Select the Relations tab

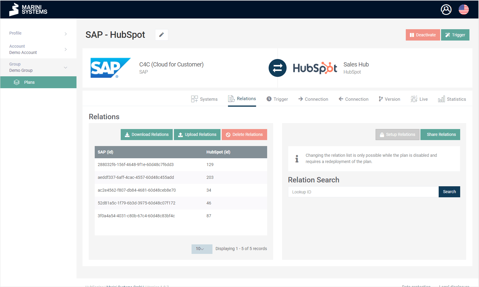[242, 99]
